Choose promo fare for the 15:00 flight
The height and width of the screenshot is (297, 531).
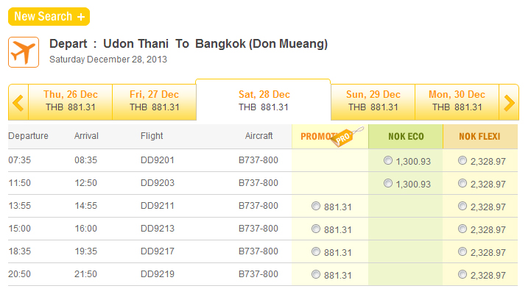coord(316,229)
